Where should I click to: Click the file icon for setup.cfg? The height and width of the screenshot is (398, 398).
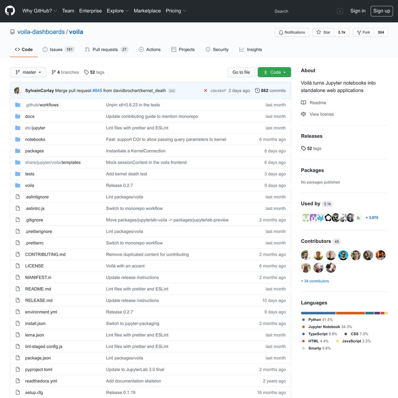pos(18,392)
